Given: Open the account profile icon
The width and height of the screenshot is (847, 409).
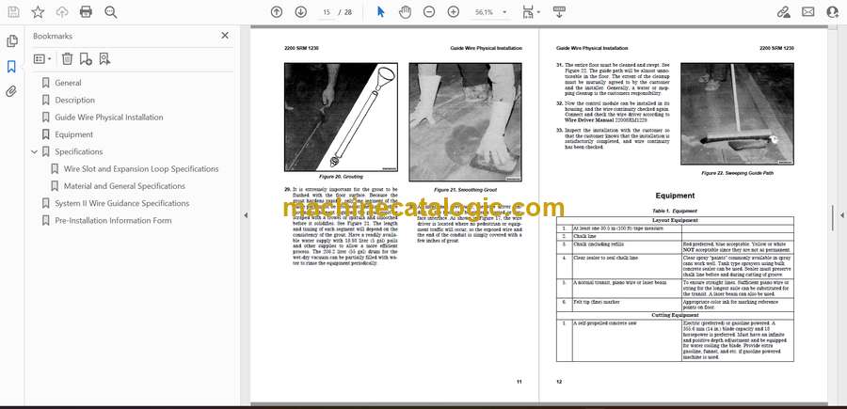Looking at the screenshot, I should pos(833,12).
